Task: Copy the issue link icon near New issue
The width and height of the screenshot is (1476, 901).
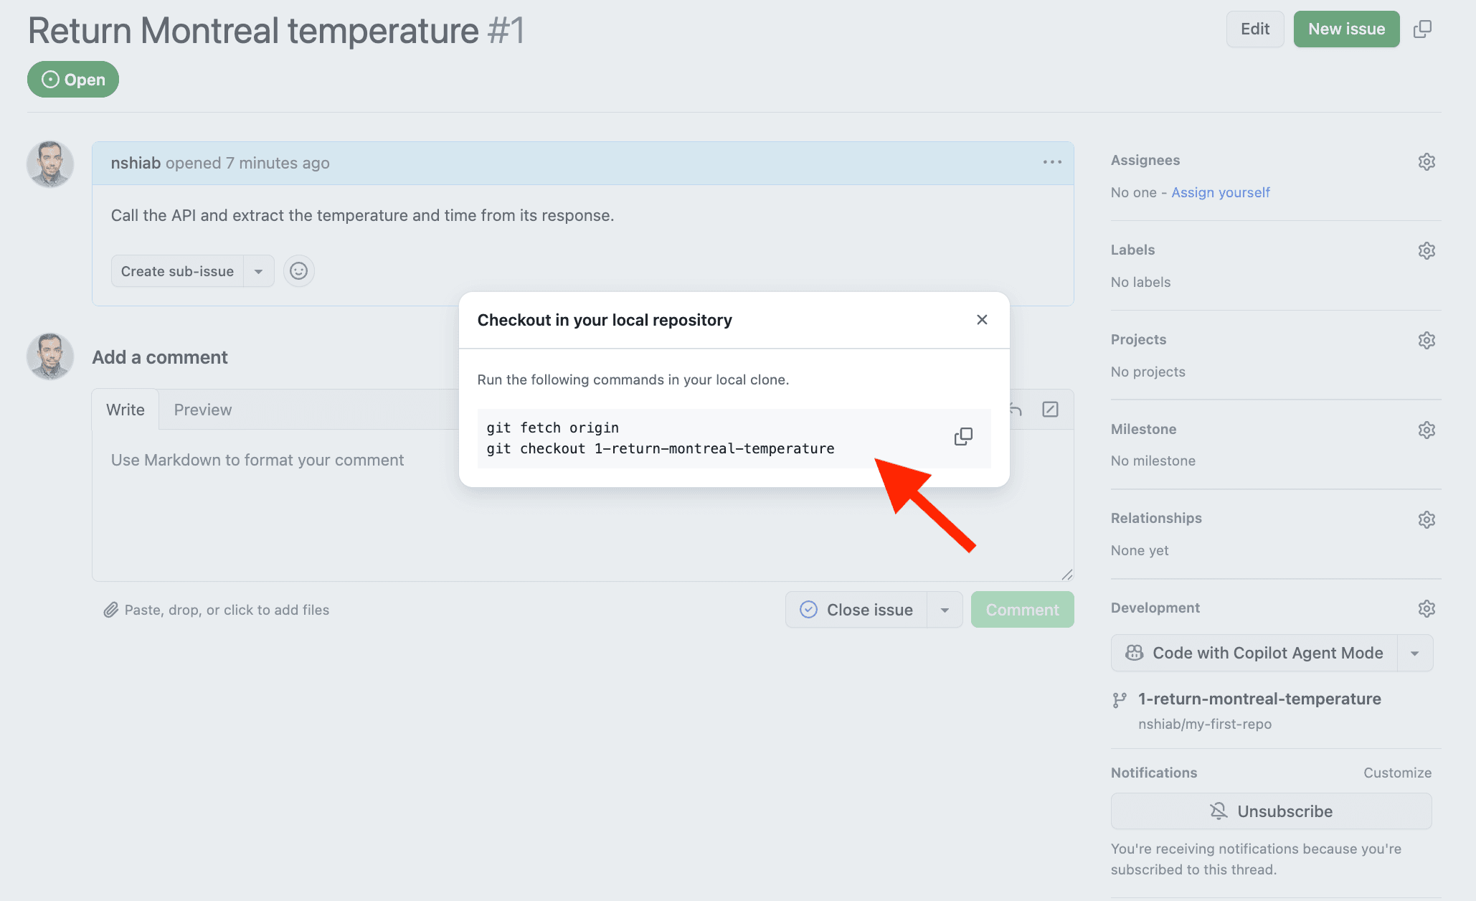Action: click(1422, 29)
